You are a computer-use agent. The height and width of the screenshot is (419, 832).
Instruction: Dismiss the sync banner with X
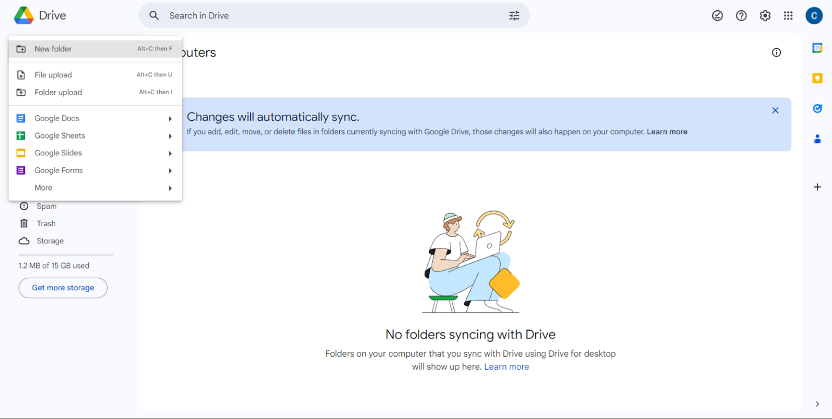[x=775, y=110]
